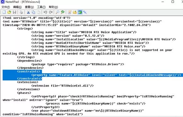
Task: Cut selection with the scissors icon
Action: (x=28, y=12)
